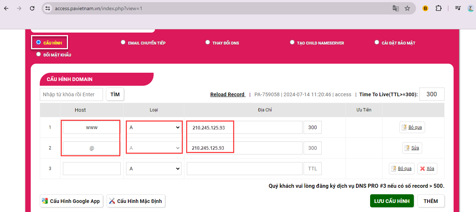This screenshot has width=476, height=212.
Task: Click the Loại column header
Action: point(154,110)
